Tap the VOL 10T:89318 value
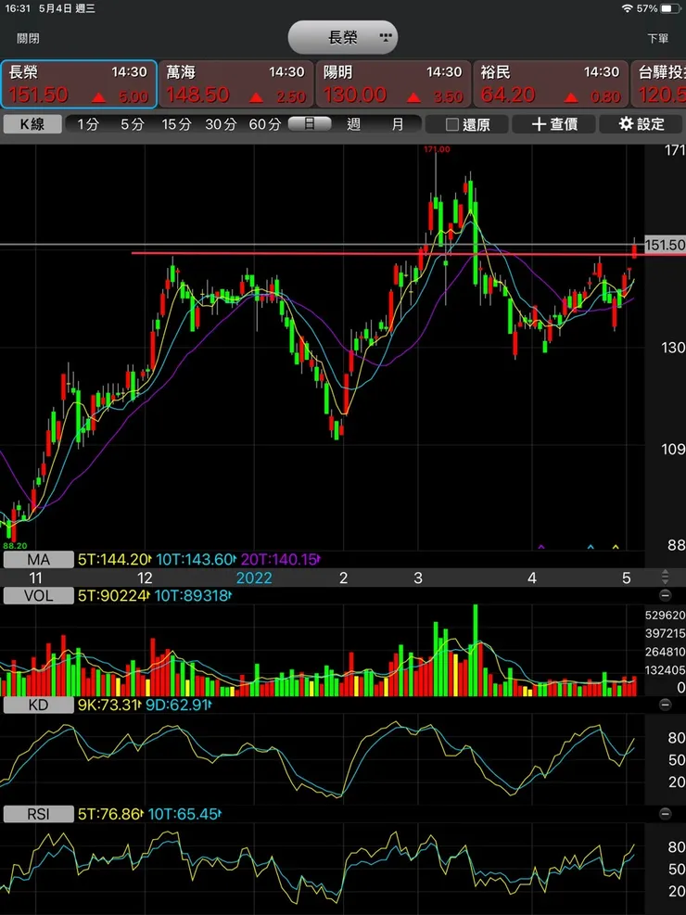 pos(193,596)
